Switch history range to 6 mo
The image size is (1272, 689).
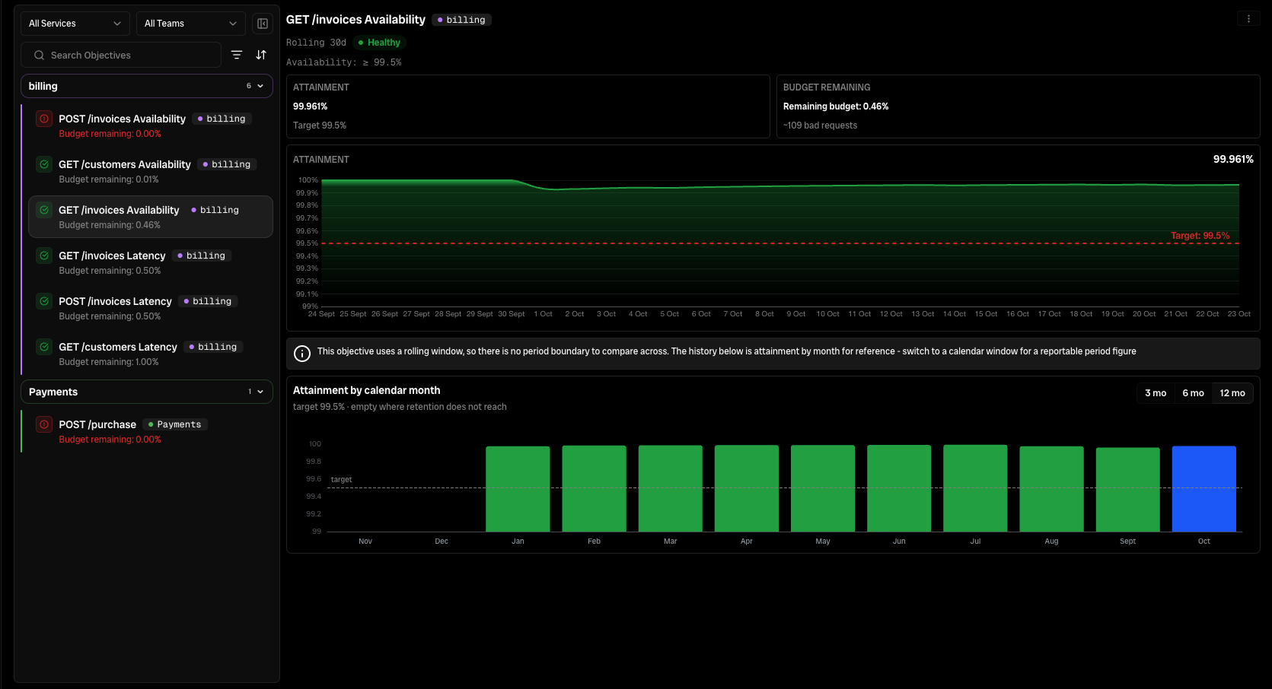[x=1193, y=393]
